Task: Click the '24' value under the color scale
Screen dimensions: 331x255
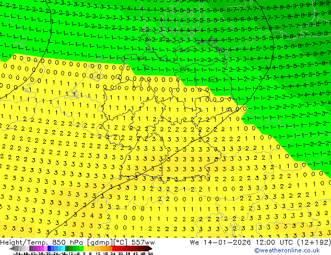Action: [x=113, y=254]
